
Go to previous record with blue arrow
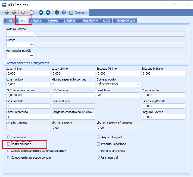pyautogui.click(x=41, y=12)
